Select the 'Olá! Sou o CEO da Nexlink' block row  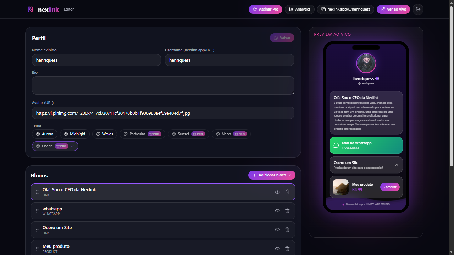[x=163, y=192]
